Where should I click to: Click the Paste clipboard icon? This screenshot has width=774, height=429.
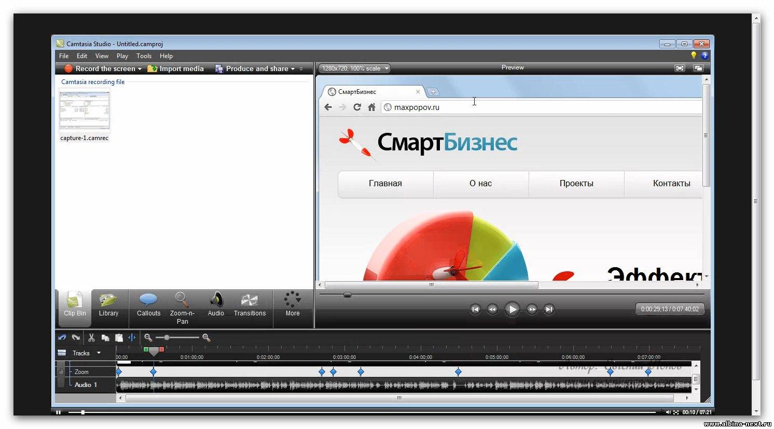click(119, 338)
